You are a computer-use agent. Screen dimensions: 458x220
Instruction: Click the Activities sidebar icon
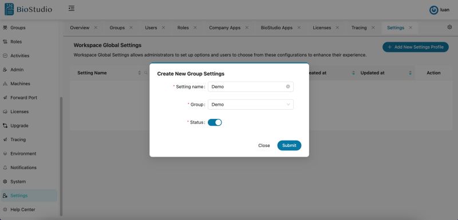click(x=5, y=55)
